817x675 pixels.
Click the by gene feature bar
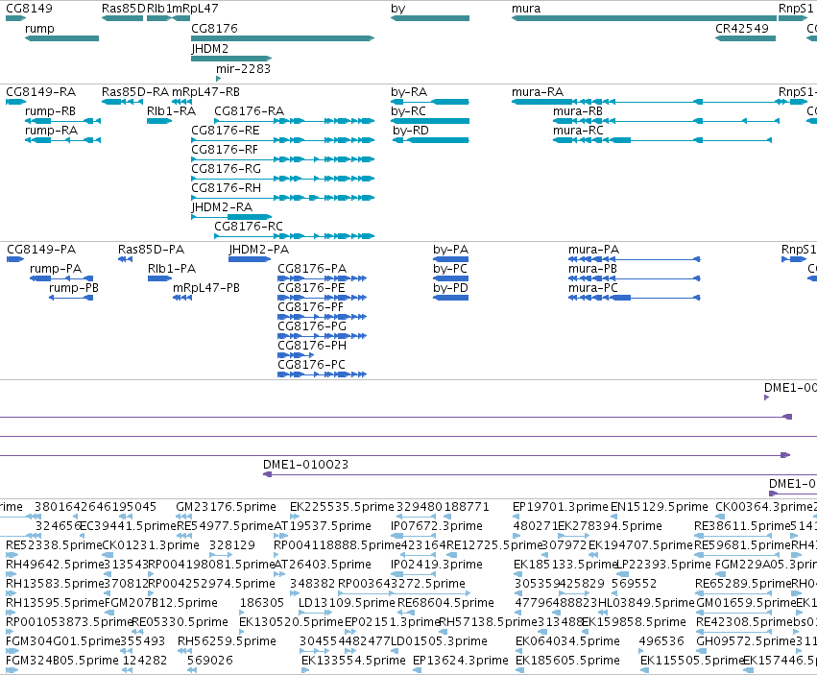point(430,18)
